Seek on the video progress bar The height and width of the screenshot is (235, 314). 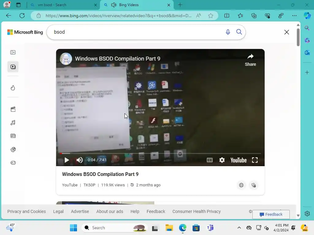(160, 154)
